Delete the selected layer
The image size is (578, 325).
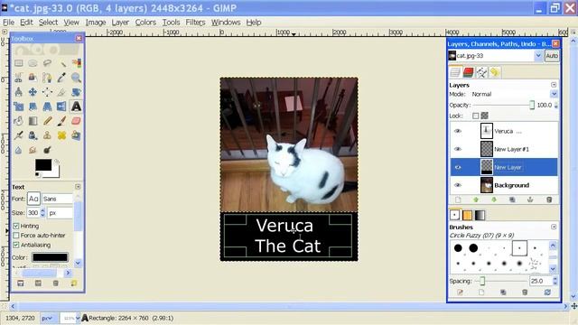click(x=549, y=200)
